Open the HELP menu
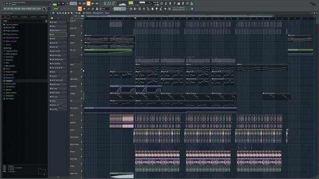The height and width of the screenshot is (179, 319). coord(38,9)
